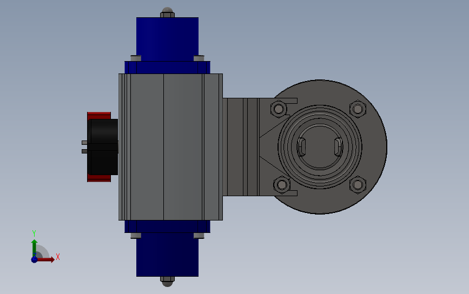The width and height of the screenshot is (469, 294).
Task: Pick the lower-right hex bolt on flange
Action: (358, 185)
